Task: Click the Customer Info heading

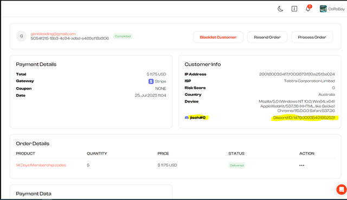Action: 203,64
